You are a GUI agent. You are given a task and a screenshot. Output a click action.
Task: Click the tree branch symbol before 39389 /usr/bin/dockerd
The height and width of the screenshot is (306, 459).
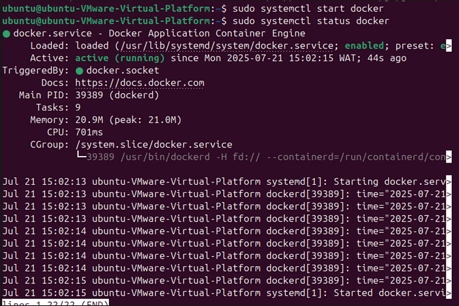(x=81, y=155)
